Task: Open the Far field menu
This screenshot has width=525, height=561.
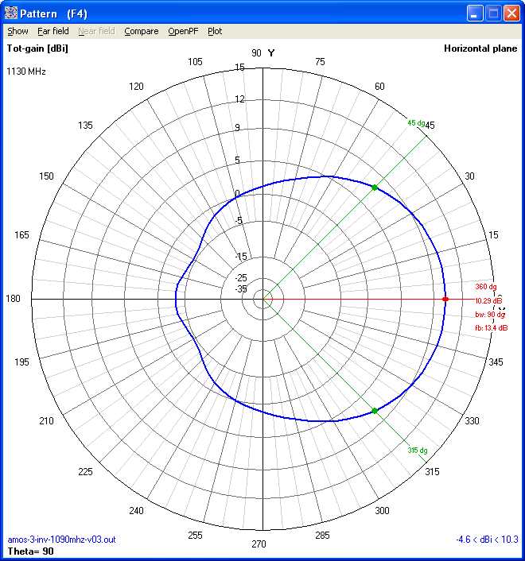Action: pos(53,32)
